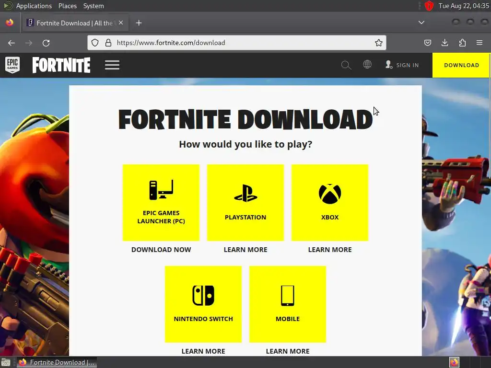The width and height of the screenshot is (491, 368).
Task: Click LEARN MORE under Mobile
Action: click(x=288, y=351)
